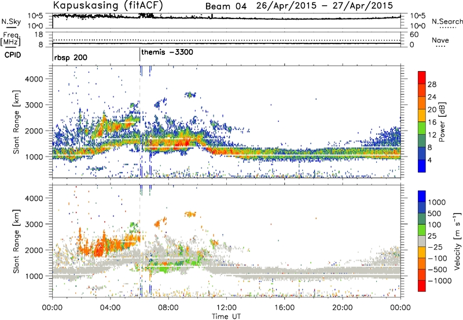This screenshot has height=320, width=463.
Task: Click the '4000' range tick on power panel
Action: pos(34,79)
